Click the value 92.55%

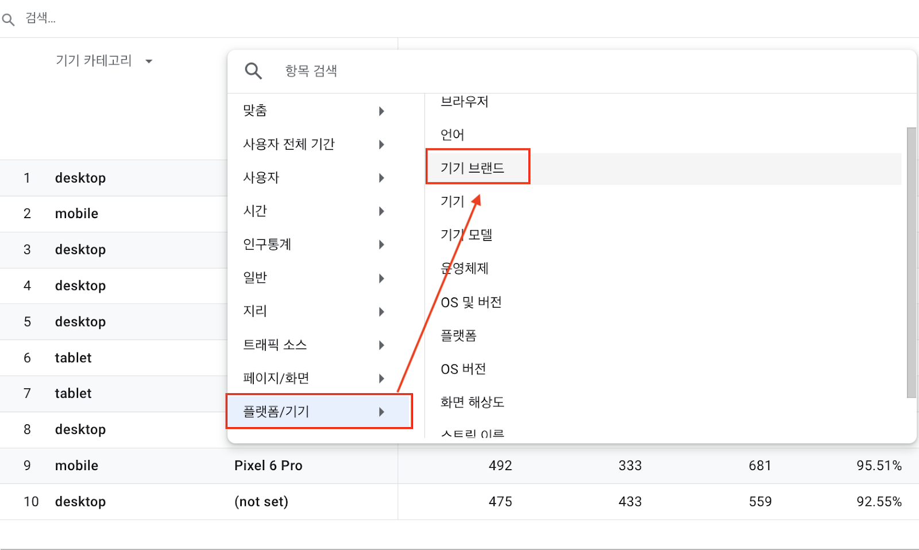879,502
